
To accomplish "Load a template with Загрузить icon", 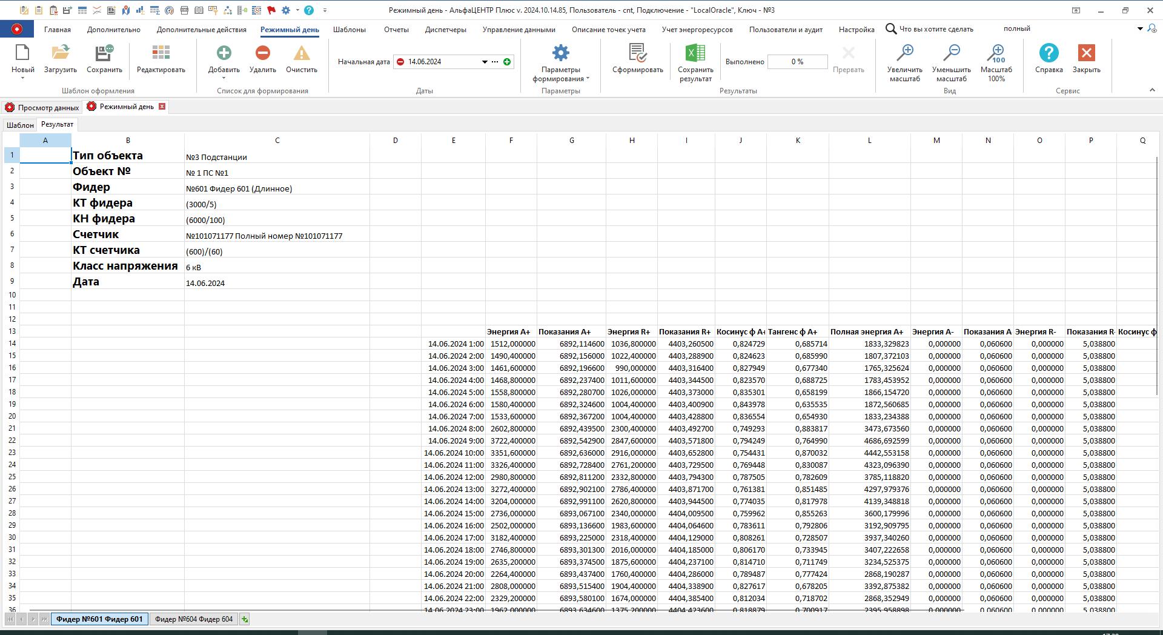I will 61,54.
